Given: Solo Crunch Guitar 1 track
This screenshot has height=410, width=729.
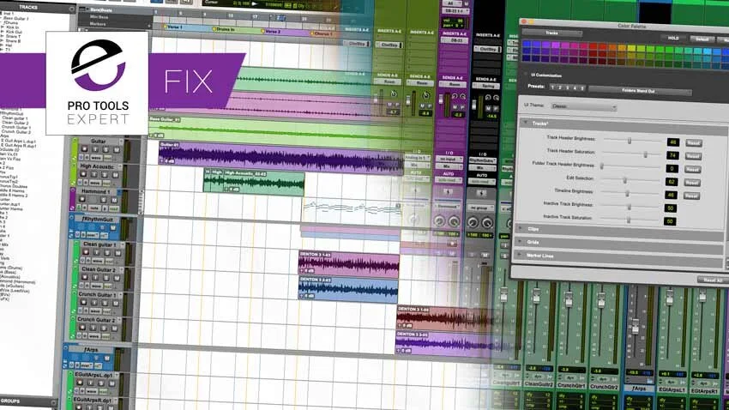Looking at the screenshot, I should click(105, 303).
